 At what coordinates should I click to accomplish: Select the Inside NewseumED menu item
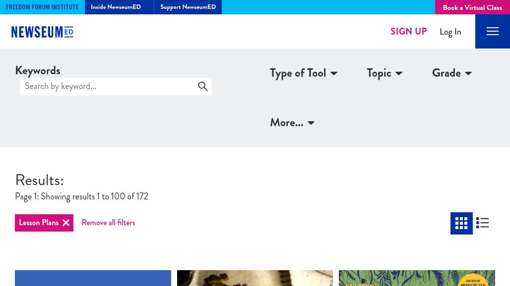coord(116,7)
